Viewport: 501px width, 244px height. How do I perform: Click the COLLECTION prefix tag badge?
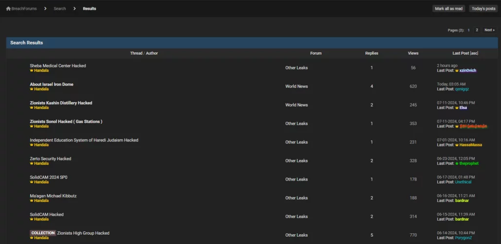pos(43,233)
